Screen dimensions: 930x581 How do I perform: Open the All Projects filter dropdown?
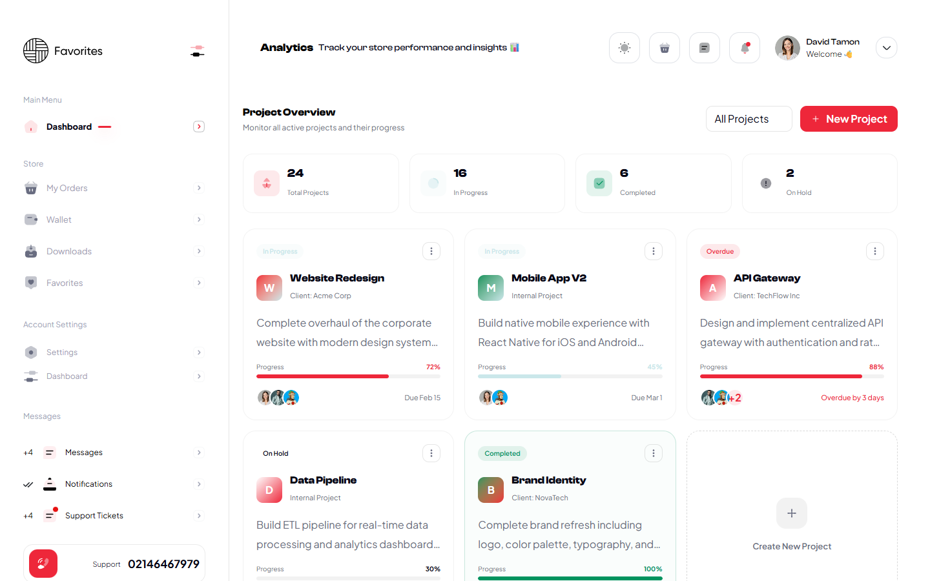point(749,119)
